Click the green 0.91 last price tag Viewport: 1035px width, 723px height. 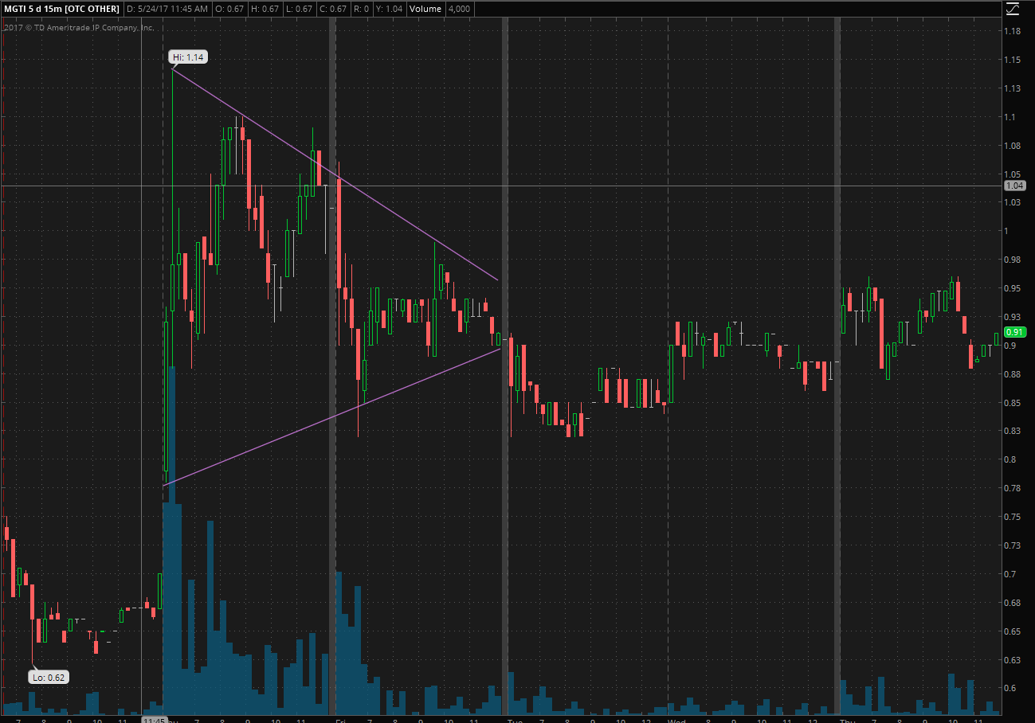[1015, 332]
